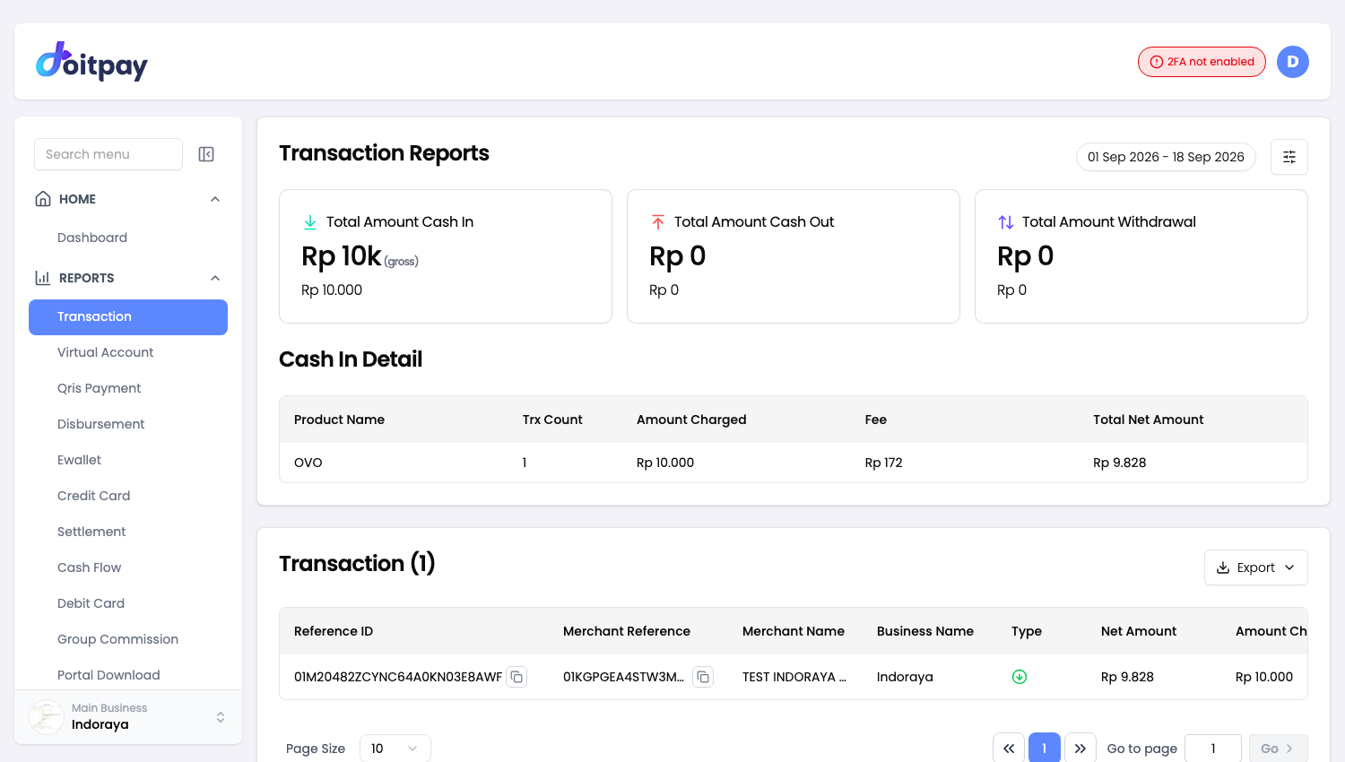
Task: Click TEST INDORAYA merchant name cell
Action: (794, 677)
